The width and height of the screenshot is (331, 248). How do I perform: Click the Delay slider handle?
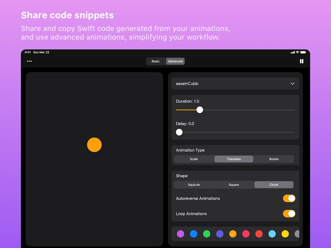(179, 132)
